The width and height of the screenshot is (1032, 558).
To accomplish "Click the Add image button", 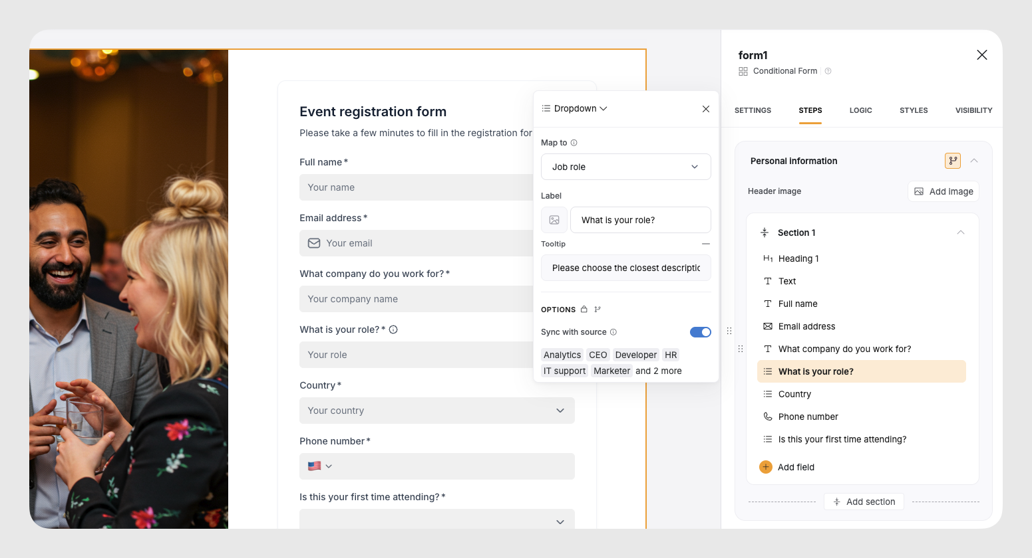I will [944, 191].
